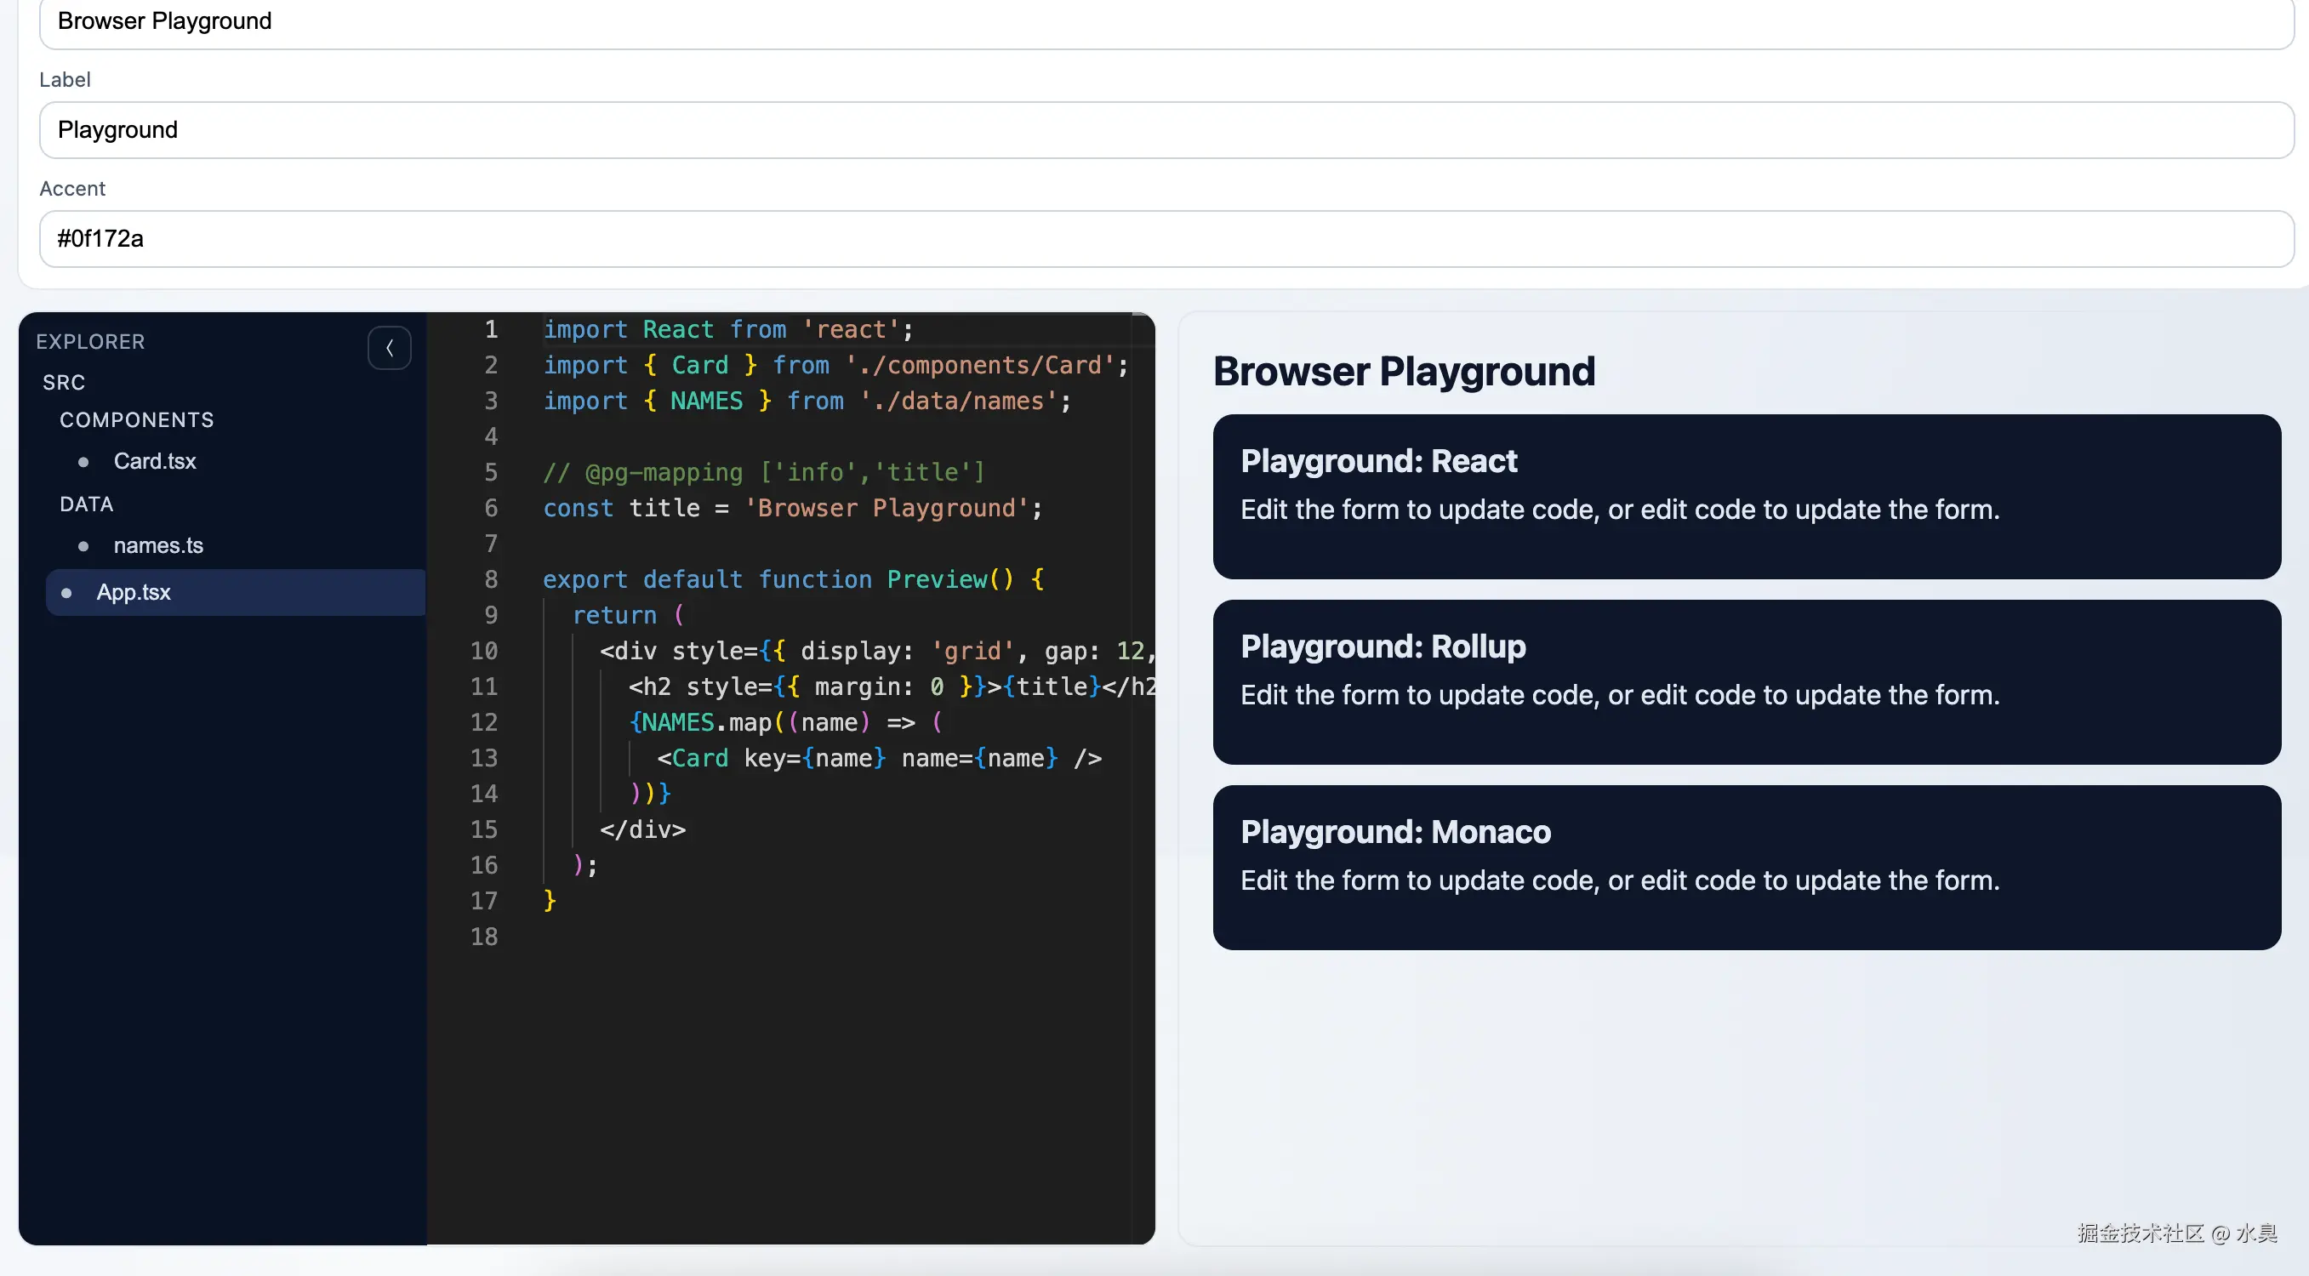The image size is (2309, 1276).
Task: Click the Playground: React preview card
Action: tap(1746, 496)
